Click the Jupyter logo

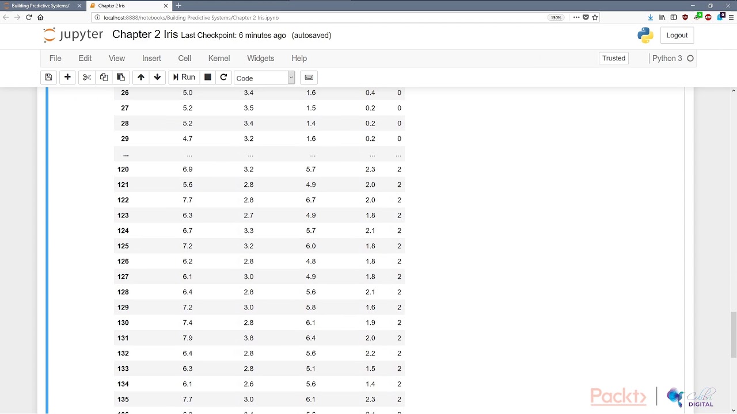pos(73,34)
